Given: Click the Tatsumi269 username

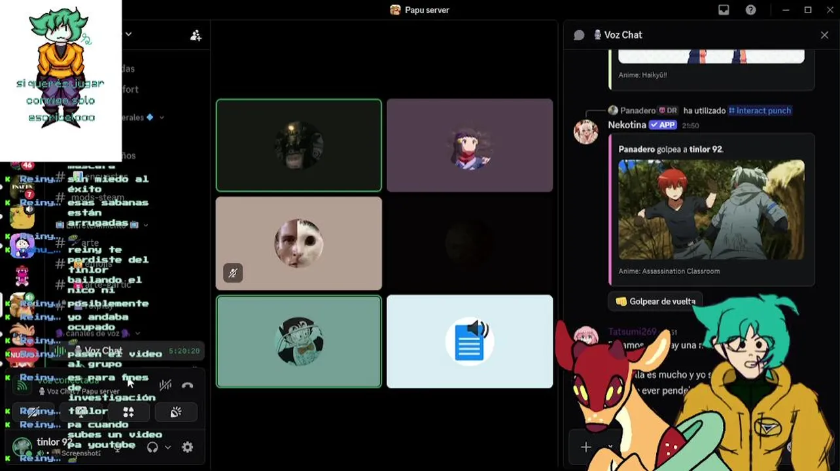Looking at the screenshot, I should pos(632,332).
